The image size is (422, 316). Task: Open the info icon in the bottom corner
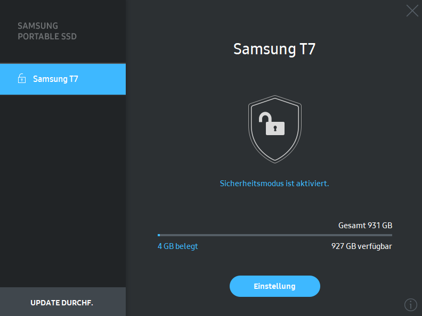click(410, 305)
